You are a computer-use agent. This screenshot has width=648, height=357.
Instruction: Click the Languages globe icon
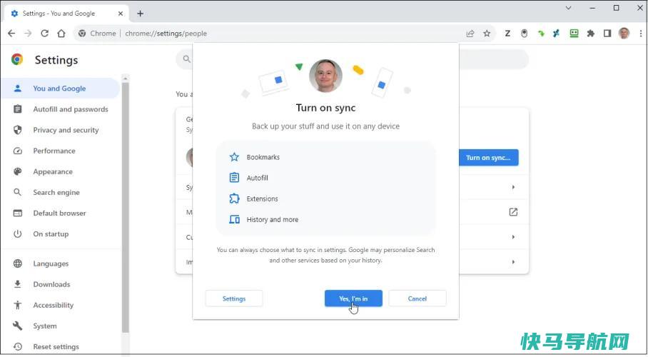click(17, 263)
